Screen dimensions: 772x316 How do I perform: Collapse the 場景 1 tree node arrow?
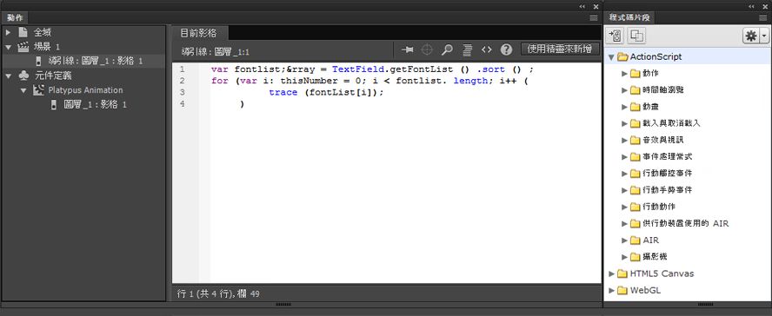click(x=8, y=47)
